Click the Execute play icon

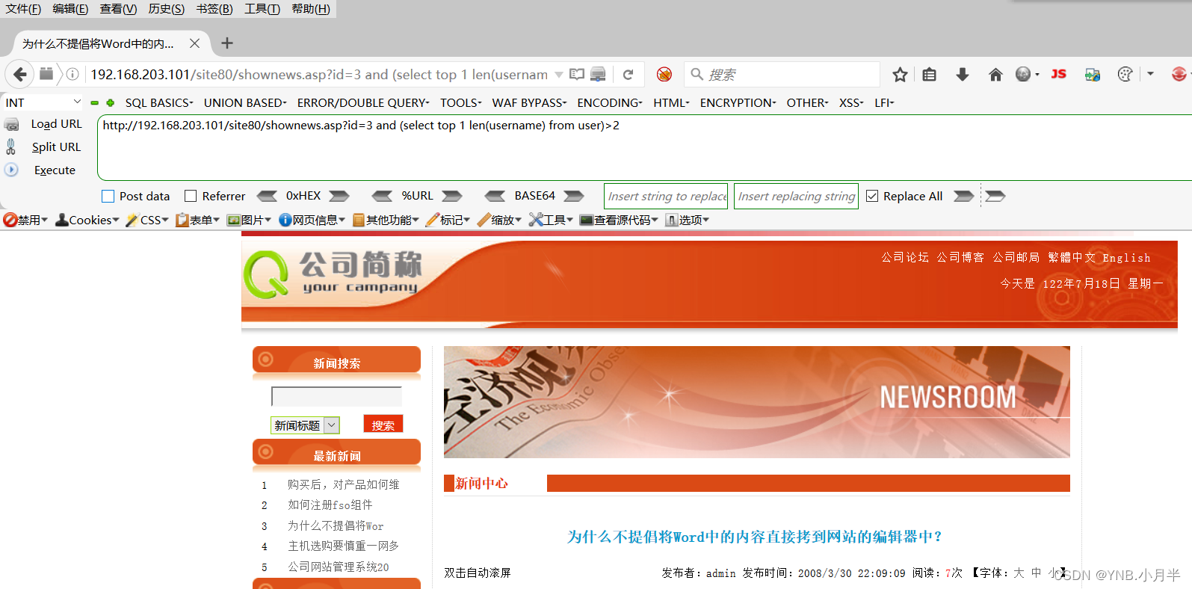(x=11, y=170)
